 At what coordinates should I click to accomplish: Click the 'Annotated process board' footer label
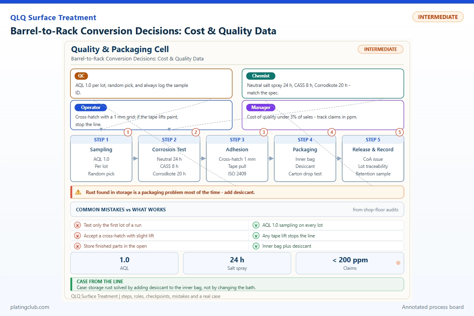coord(433,307)
